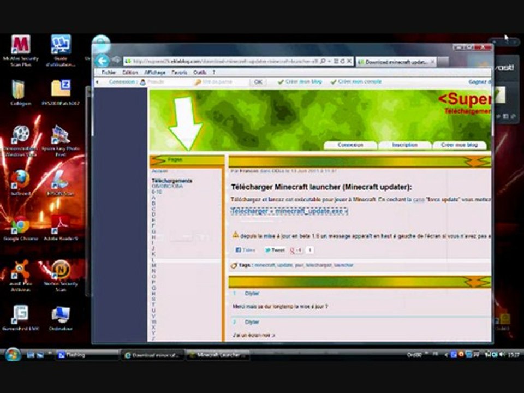This screenshot has width=524, height=393.
Task: Open the Accueil sidebar link
Action: coord(160,171)
